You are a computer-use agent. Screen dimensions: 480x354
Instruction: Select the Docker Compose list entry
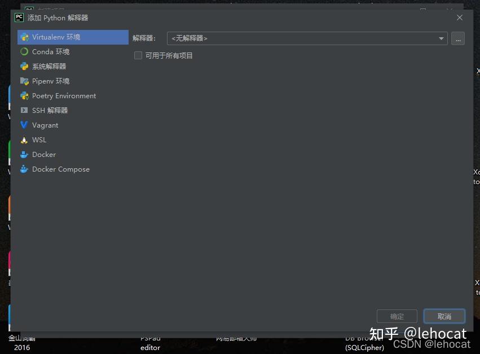[x=73, y=169]
